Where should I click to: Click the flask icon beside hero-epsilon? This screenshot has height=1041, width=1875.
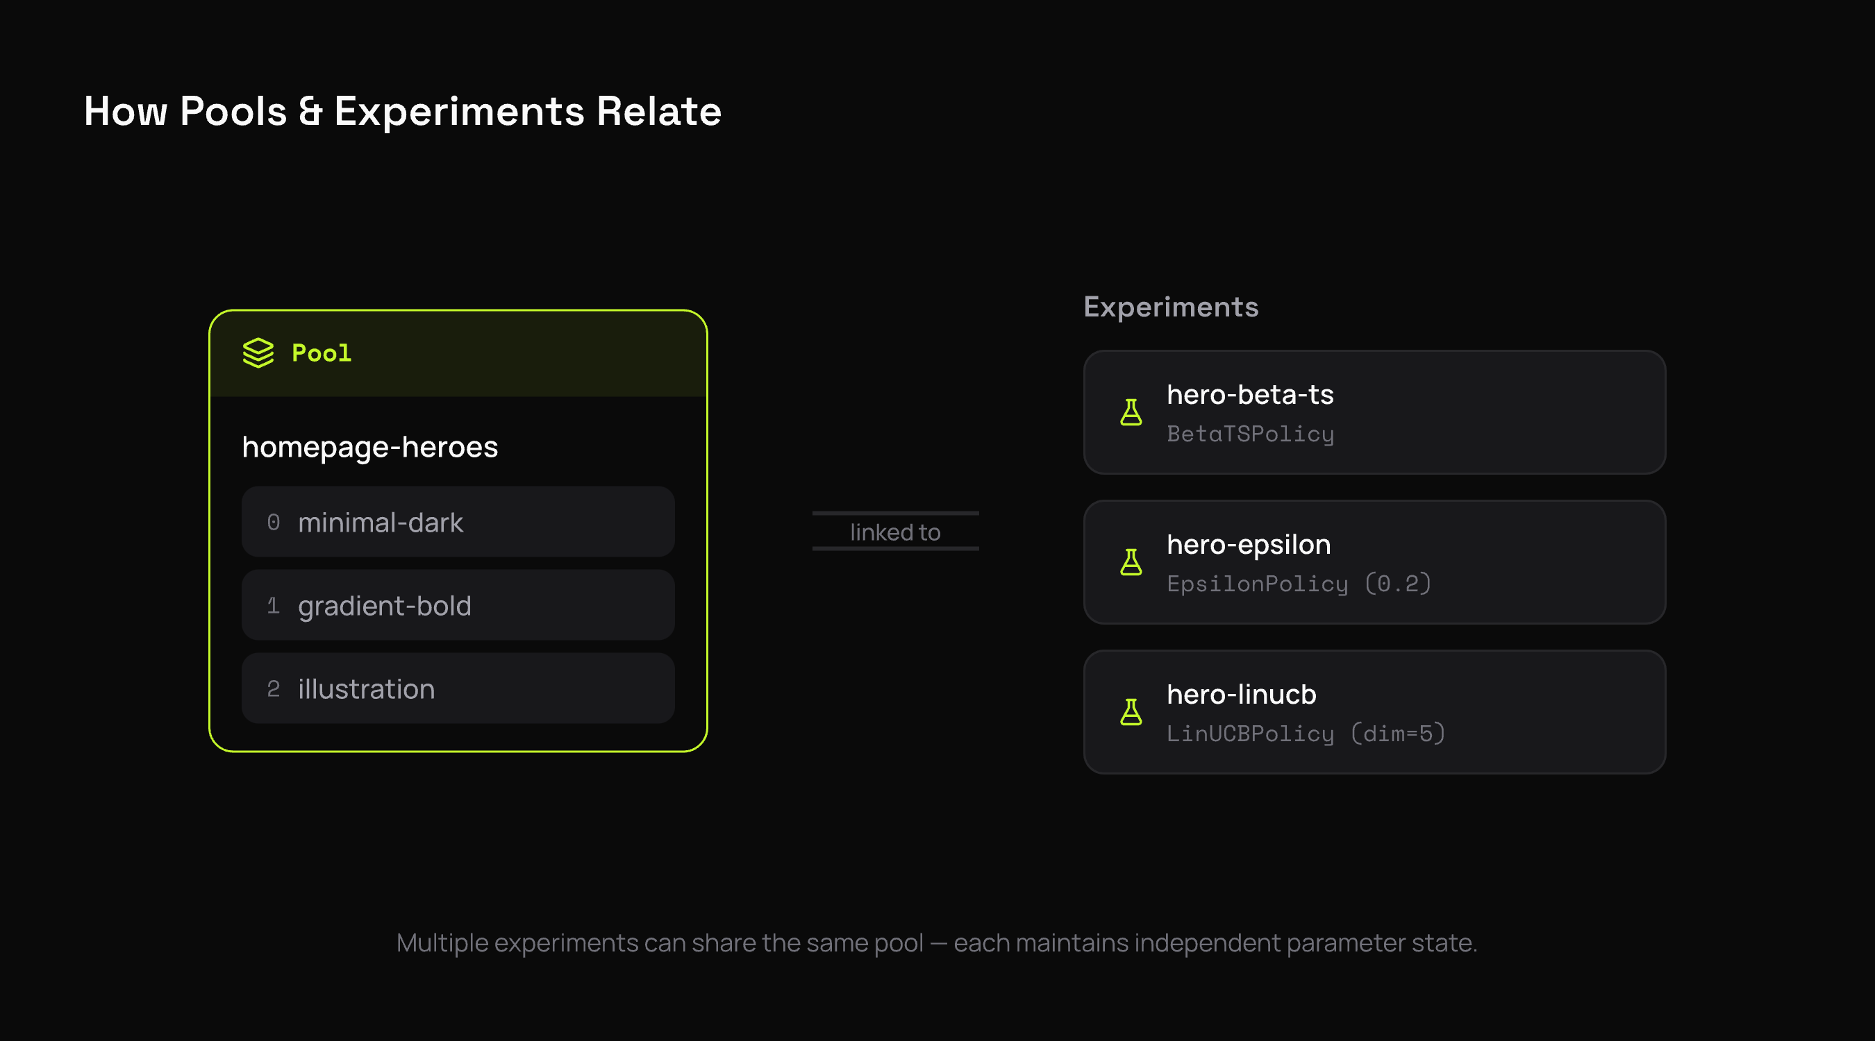(1131, 562)
